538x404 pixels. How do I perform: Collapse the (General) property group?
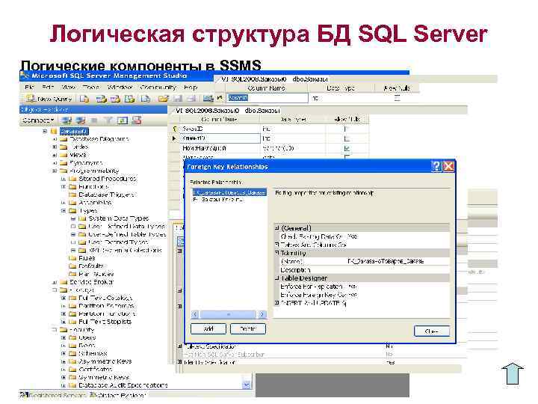(277, 227)
